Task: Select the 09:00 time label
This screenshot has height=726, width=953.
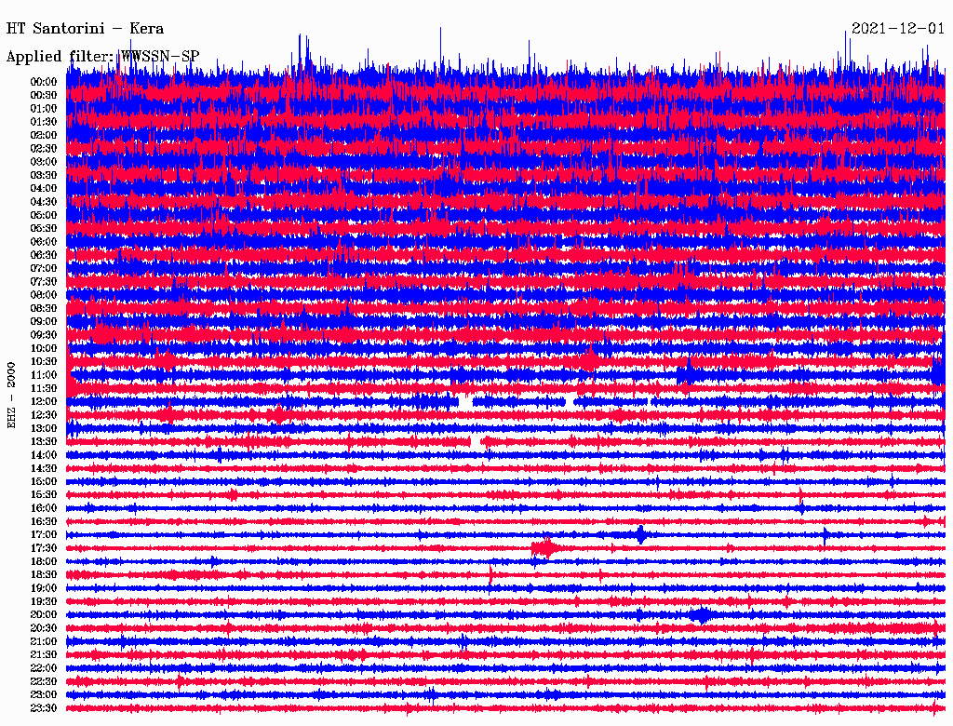Action: pos(44,322)
